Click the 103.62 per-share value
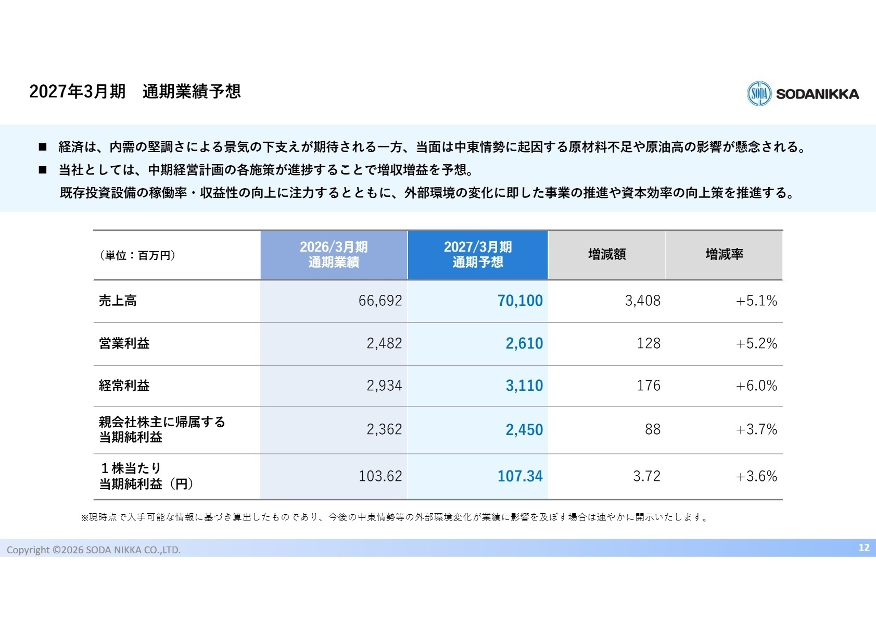Screen dimensions: 876x620 380,476
